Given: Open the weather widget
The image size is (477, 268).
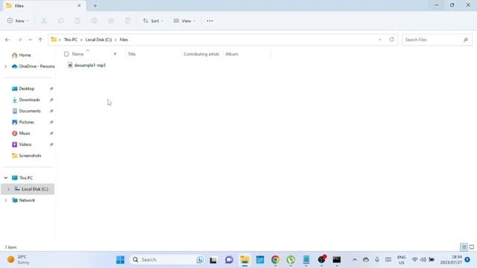Looking at the screenshot, I should point(18,260).
